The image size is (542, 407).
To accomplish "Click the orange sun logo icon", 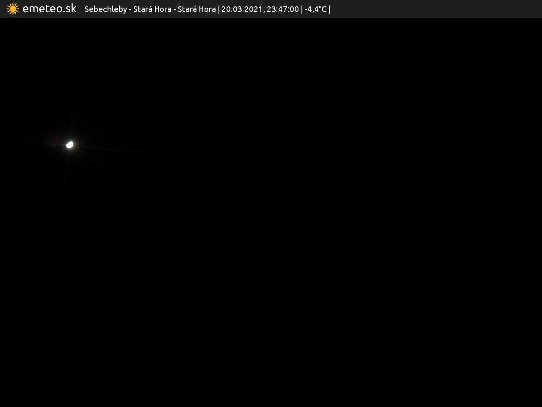I will click(x=13, y=9).
